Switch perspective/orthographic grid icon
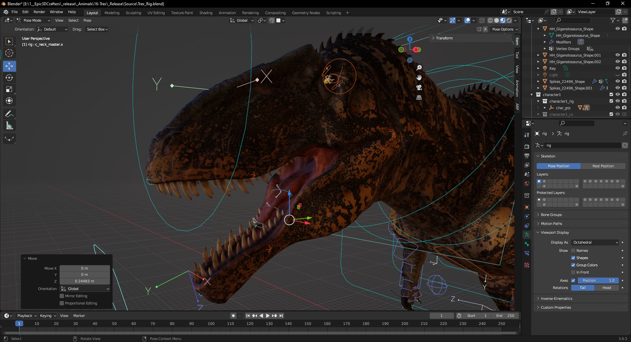 tap(419, 97)
